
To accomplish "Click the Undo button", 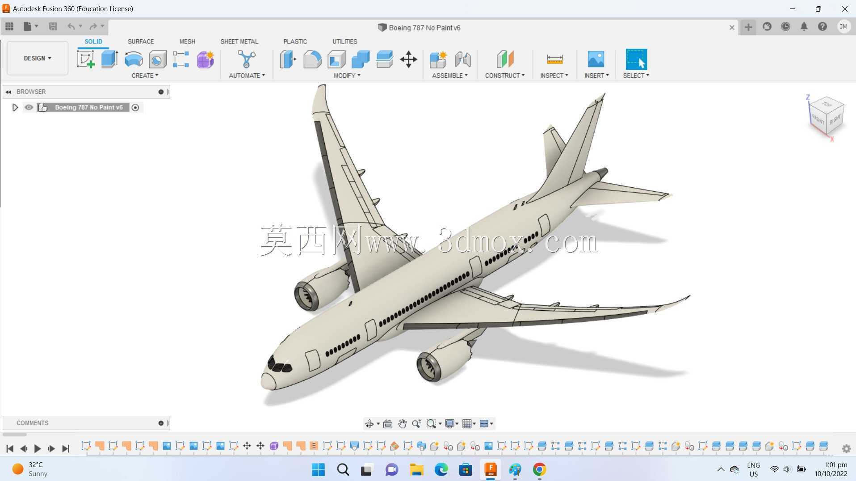I will click(x=71, y=26).
